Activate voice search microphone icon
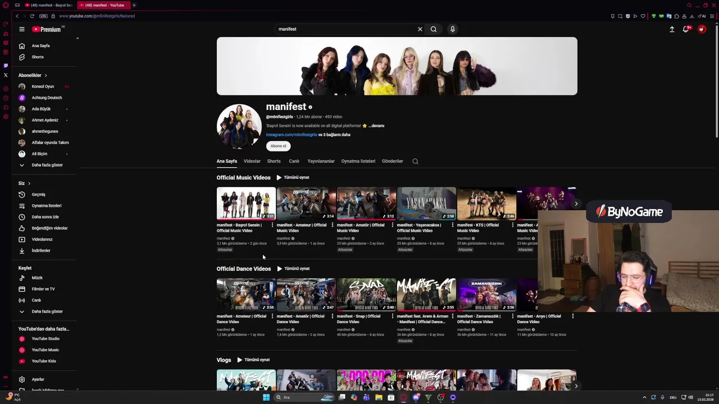Viewport: 719px width, 404px height. click(x=452, y=29)
